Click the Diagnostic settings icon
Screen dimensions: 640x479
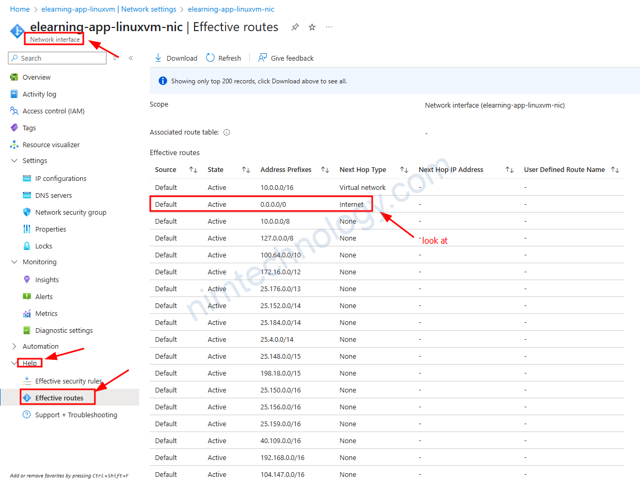27,330
